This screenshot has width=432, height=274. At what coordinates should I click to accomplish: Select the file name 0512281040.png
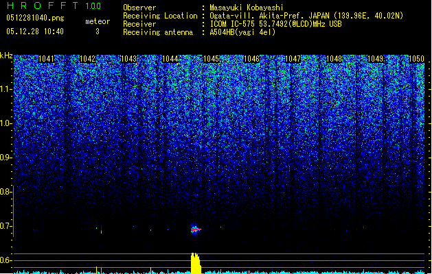(x=35, y=18)
